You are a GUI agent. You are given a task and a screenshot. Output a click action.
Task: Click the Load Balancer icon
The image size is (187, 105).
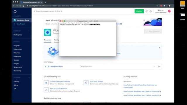[46, 90]
